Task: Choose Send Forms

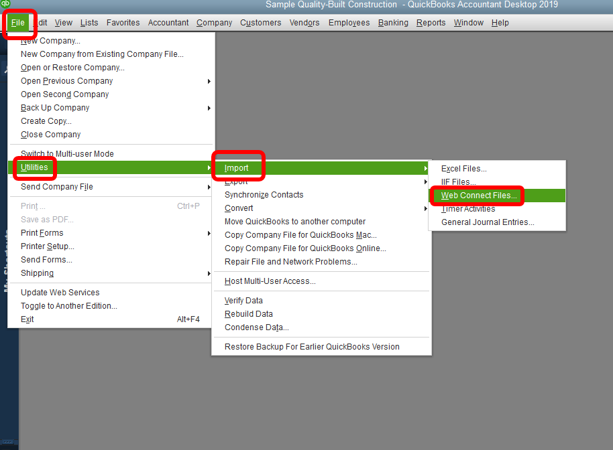Action: 46,260
